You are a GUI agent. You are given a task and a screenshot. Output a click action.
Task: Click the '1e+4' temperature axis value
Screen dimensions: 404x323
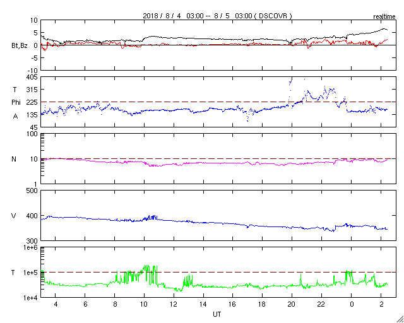coord(31,298)
